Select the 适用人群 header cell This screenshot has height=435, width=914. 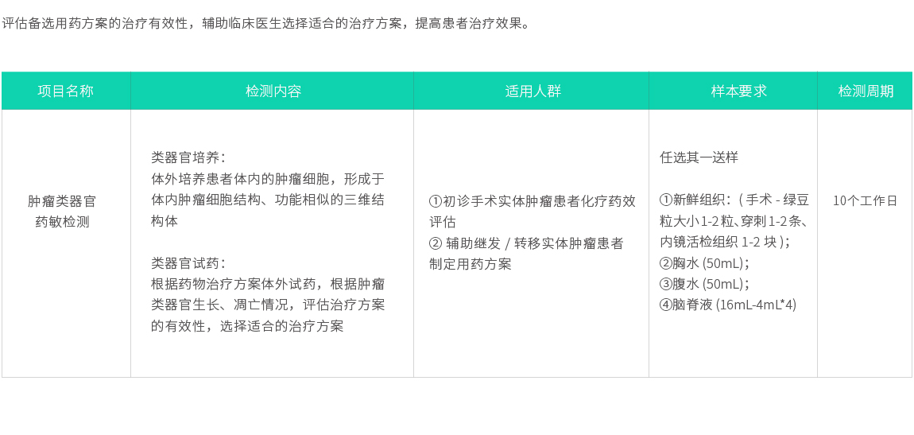(532, 91)
